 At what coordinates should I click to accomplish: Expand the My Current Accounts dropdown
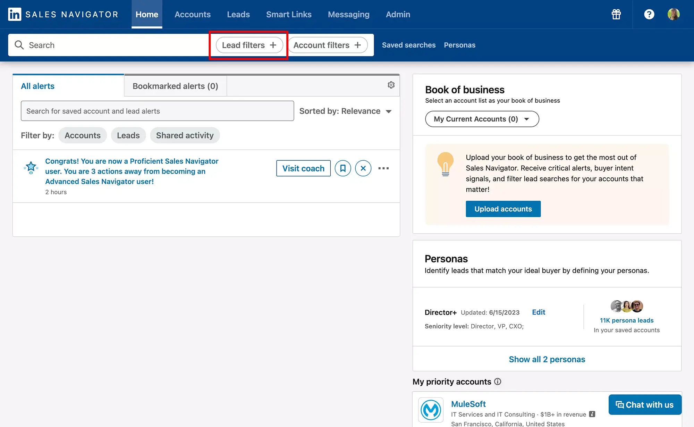coord(482,118)
